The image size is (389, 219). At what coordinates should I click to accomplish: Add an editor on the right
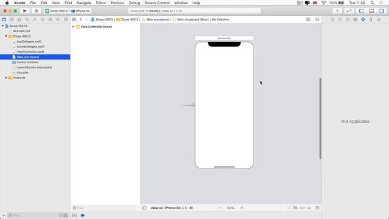pos(317,19)
